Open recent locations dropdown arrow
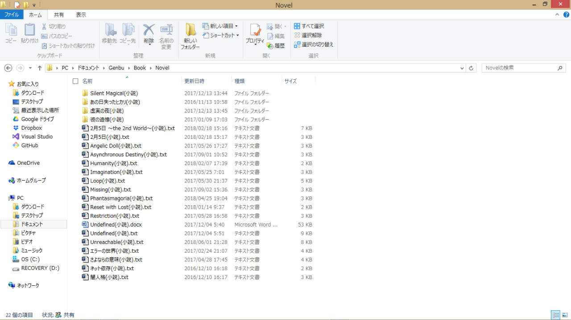 [x=30, y=68]
